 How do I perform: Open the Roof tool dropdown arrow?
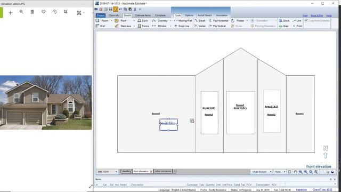(x=134, y=21)
